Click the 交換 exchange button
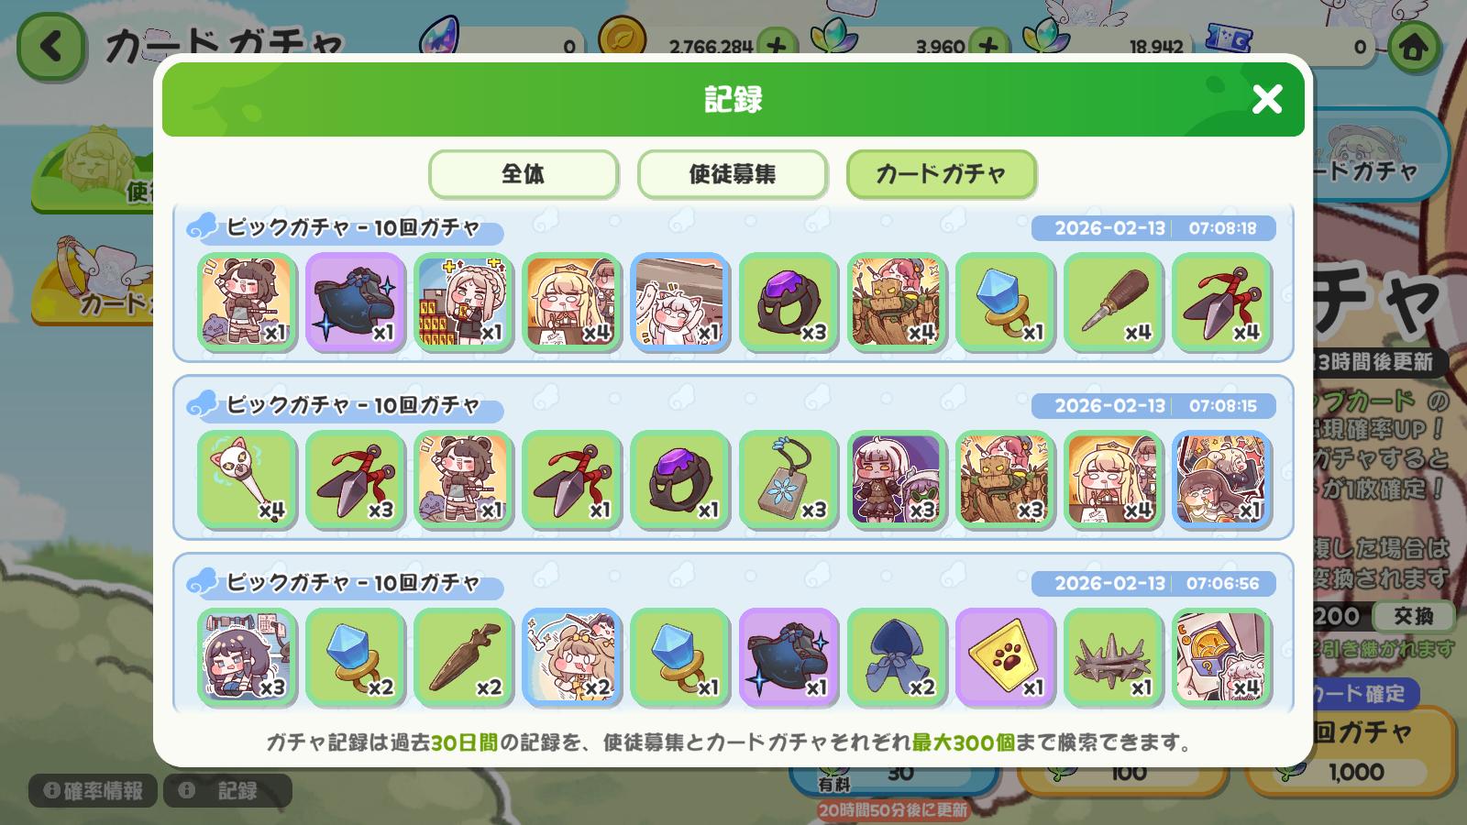The width and height of the screenshot is (1467, 825). point(1413,616)
